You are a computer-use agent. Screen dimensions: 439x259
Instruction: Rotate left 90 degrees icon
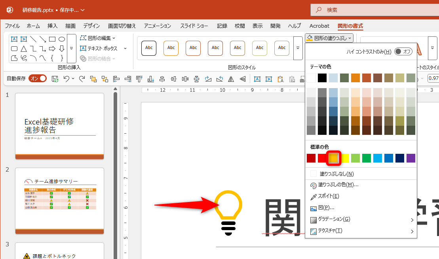[x=219, y=79]
